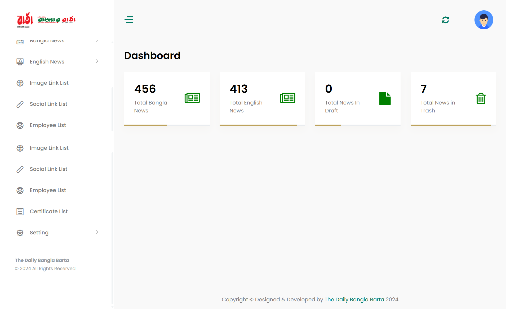The width and height of the screenshot is (506, 309).
Task: Click the Employee List people icon
Action: coord(20,125)
